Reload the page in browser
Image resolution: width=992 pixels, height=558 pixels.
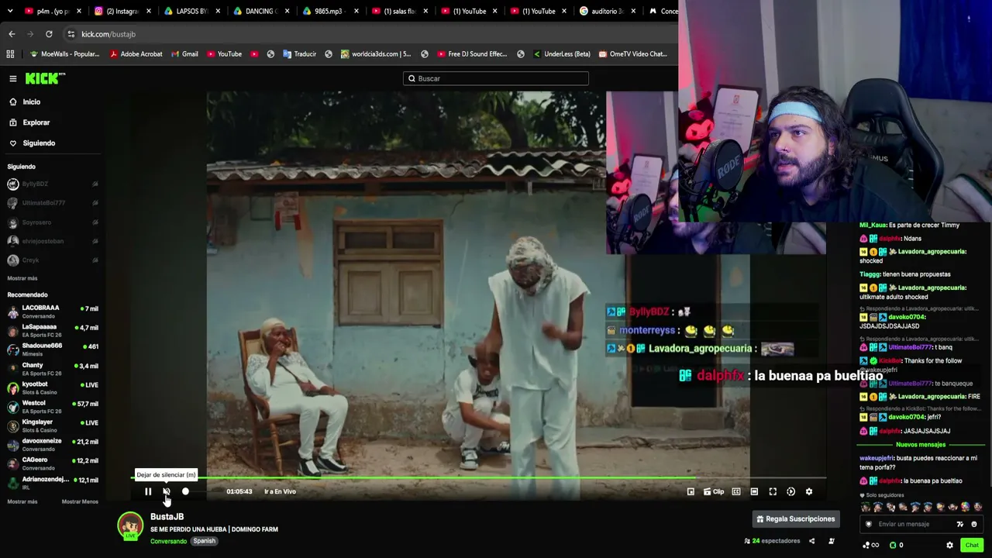(49, 34)
